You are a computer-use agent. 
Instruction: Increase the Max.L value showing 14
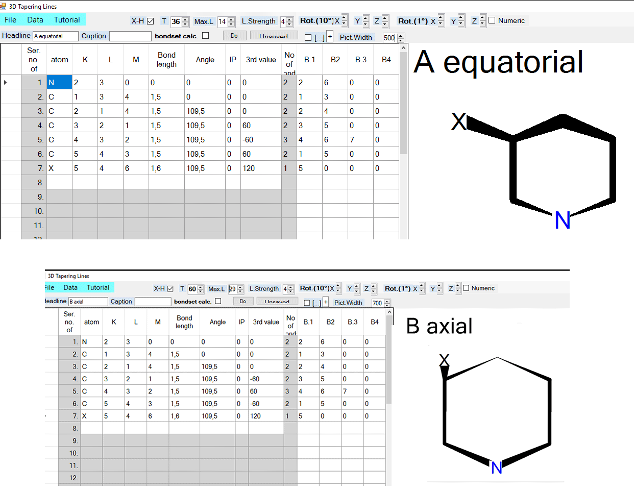[x=231, y=19]
